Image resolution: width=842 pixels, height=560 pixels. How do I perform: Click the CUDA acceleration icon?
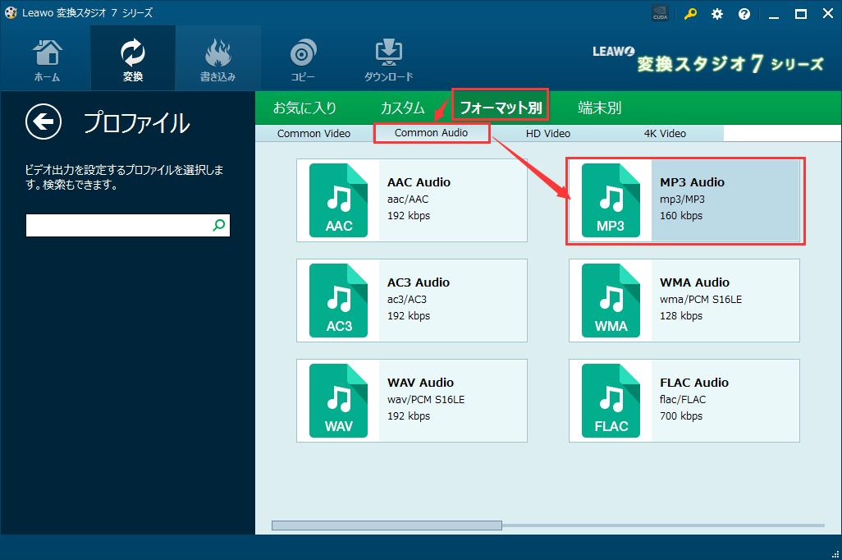[660, 12]
